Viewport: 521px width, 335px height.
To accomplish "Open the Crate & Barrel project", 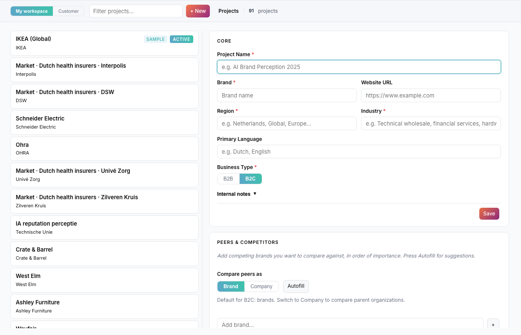I will (104, 254).
